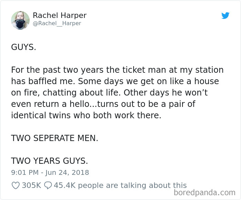Click the '45.4K' reply count number

point(65,186)
